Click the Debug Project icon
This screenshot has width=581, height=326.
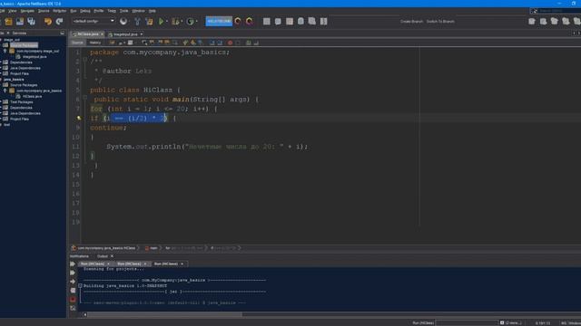coord(175,22)
